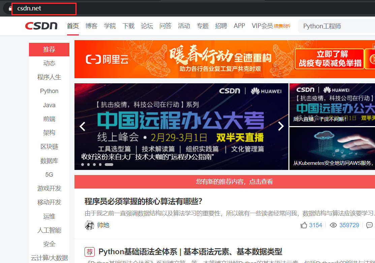Open the Kubernetes AWS服务 side thumbnail
375x263 pixels.
(x=332, y=148)
